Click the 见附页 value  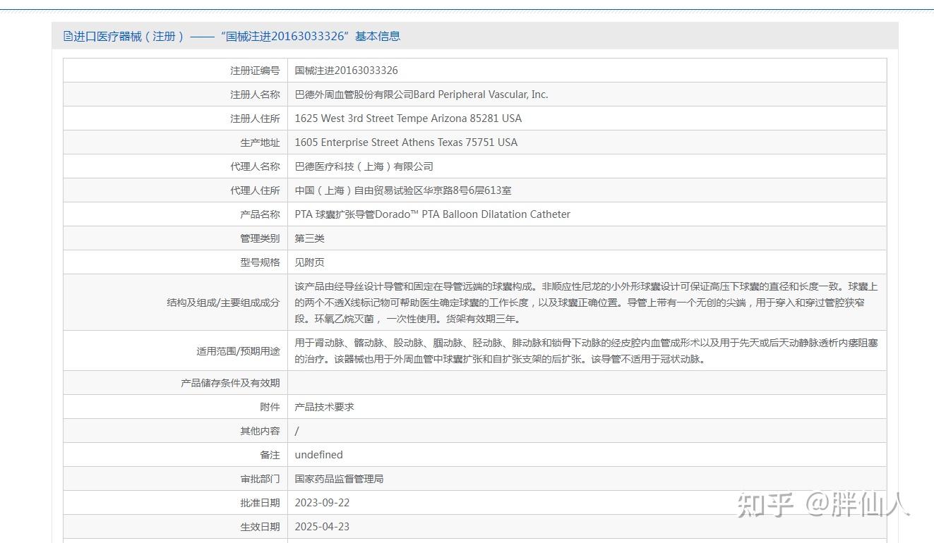tap(309, 262)
